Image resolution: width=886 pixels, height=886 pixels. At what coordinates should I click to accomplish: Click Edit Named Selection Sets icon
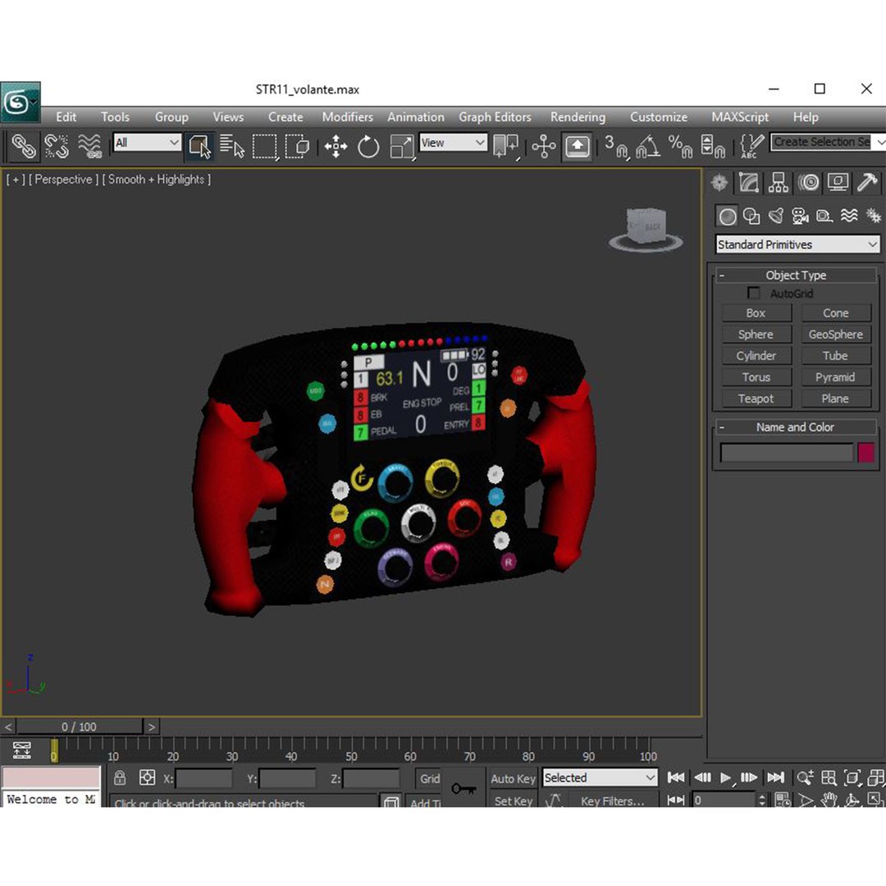[752, 146]
